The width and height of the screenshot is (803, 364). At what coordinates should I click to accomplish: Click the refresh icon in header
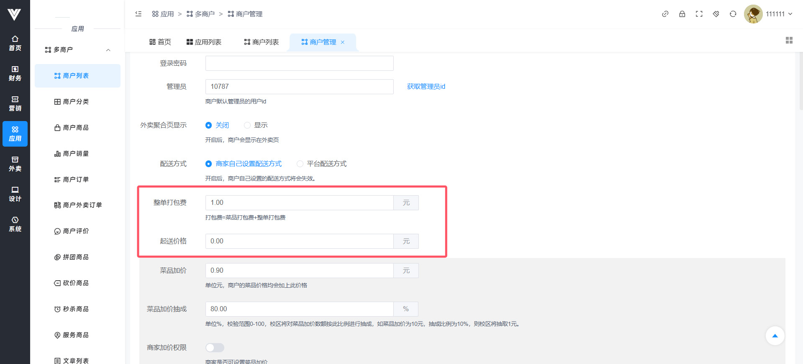click(x=733, y=14)
